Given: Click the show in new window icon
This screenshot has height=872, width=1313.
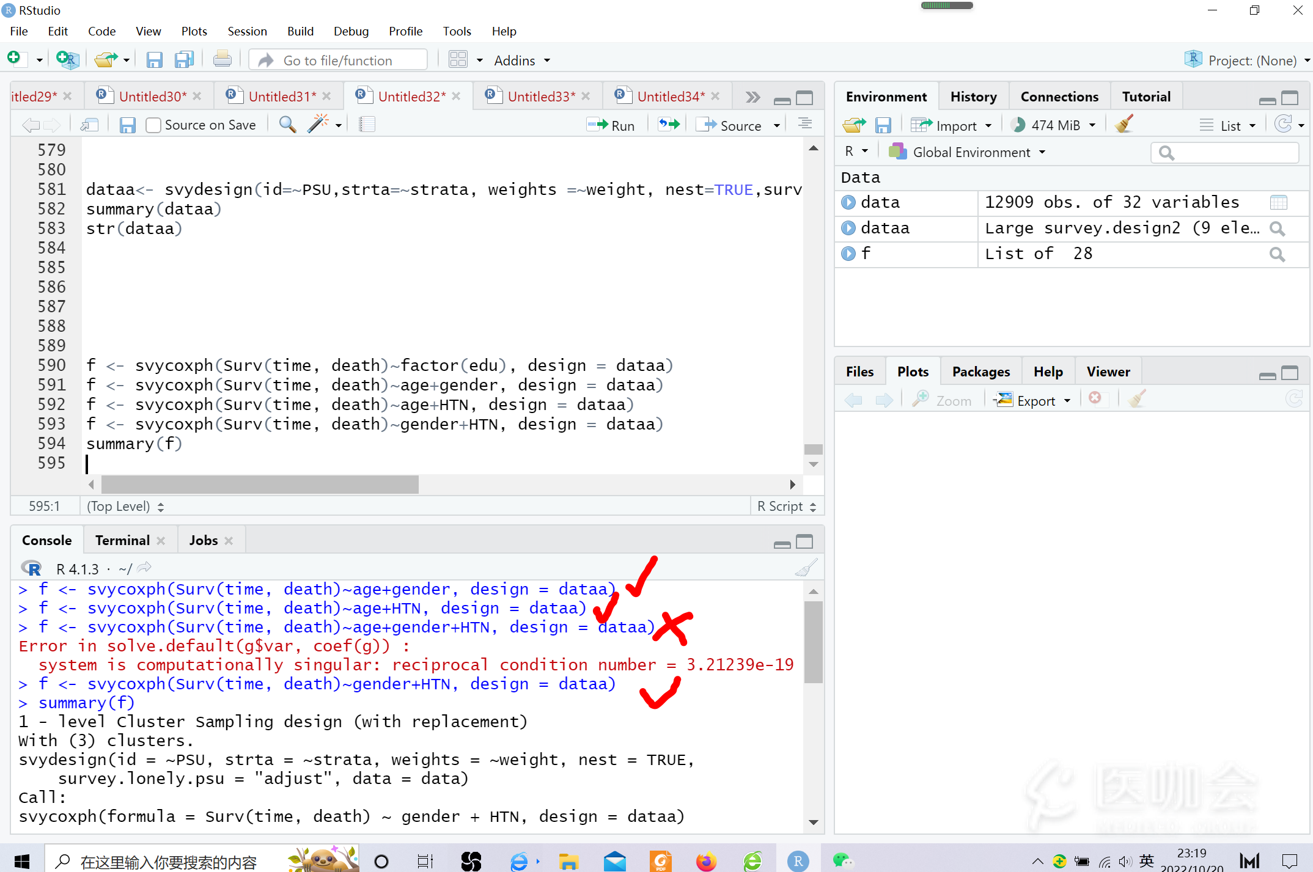Looking at the screenshot, I should pos(90,125).
